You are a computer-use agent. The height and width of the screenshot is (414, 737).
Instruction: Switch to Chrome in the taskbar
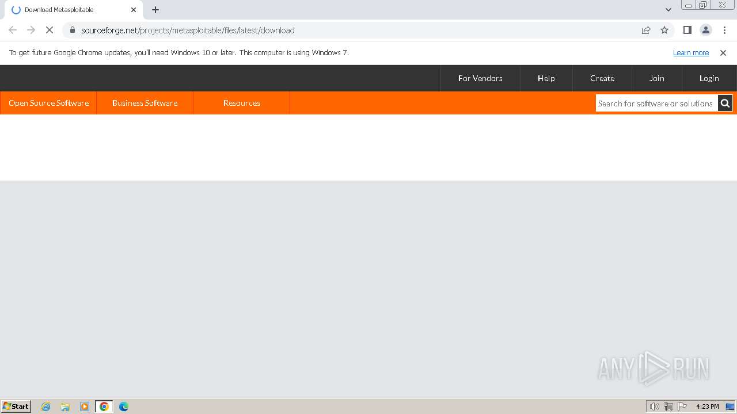coord(104,407)
